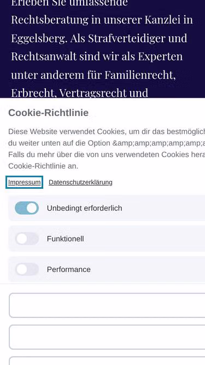Select the Funktionell label text
205x365 pixels.
pyautogui.click(x=65, y=239)
